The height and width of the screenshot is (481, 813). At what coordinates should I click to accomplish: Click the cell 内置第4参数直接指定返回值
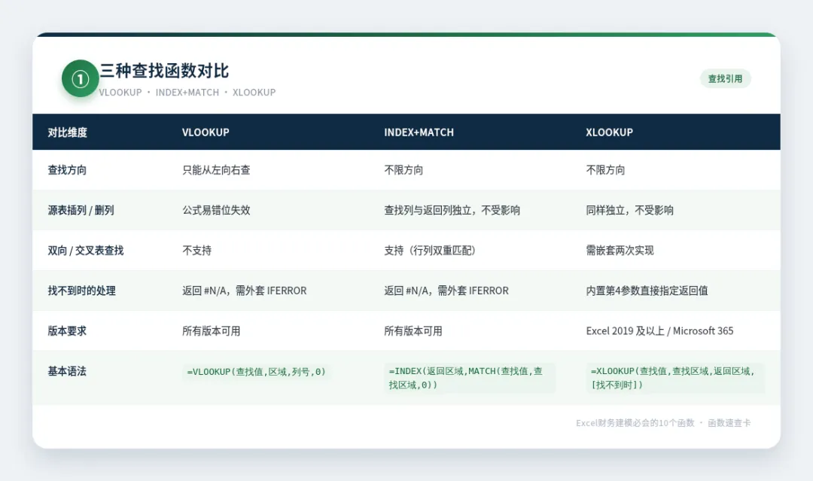point(647,291)
